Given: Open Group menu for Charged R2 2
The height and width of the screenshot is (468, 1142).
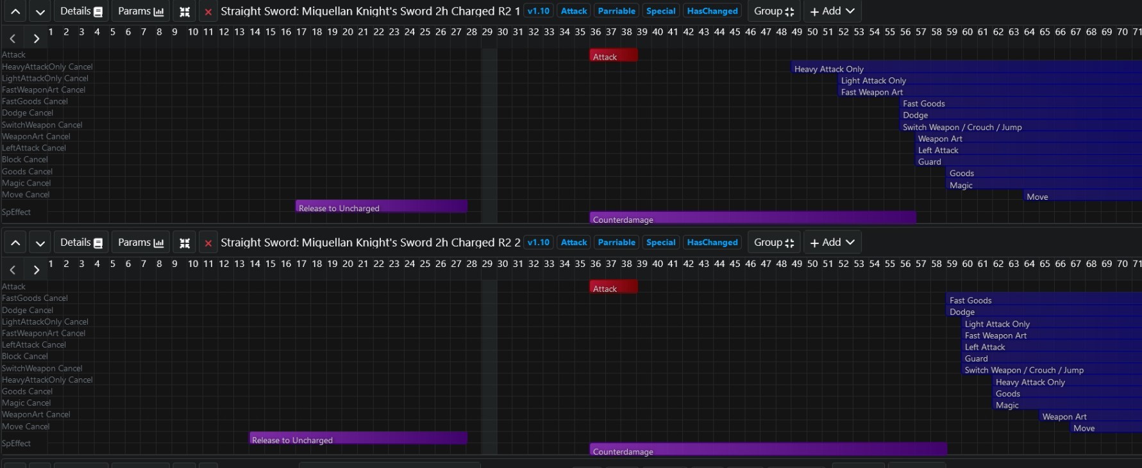Looking at the screenshot, I should 774,243.
